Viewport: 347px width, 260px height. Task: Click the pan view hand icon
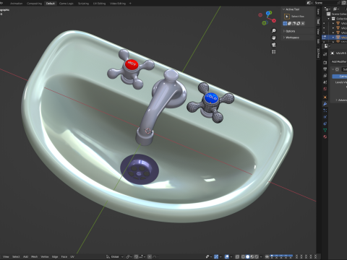click(274, 38)
